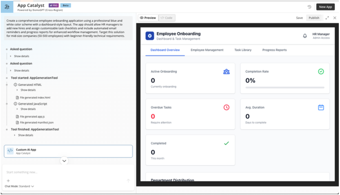Screen dimensions: 340x195
Task: Expand Show details under Generated JavaScript
Action: [x=26, y=109]
